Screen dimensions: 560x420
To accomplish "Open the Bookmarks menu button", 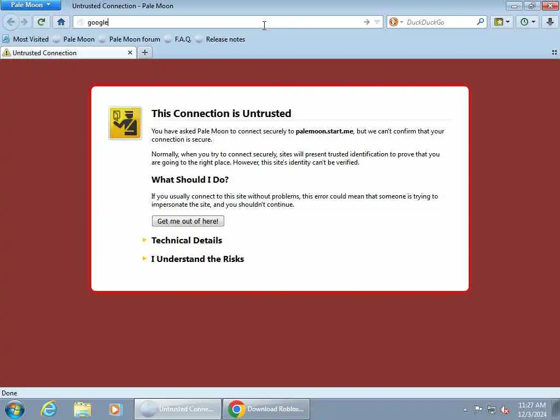I will [501, 22].
